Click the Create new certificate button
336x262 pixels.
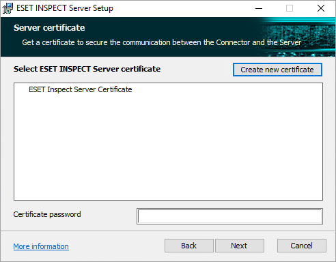pos(277,70)
